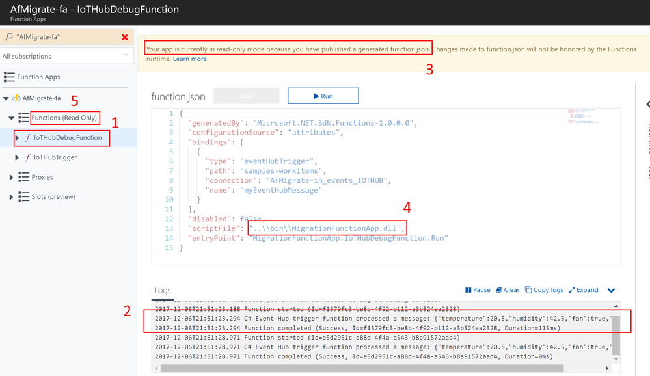Click the Functions list icon
Viewport: 650px width, 376px height.
coord(23,118)
